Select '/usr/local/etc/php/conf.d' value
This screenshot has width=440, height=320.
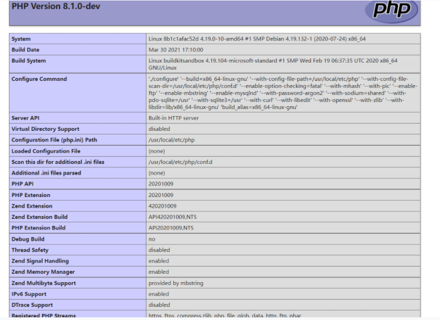[180, 162]
